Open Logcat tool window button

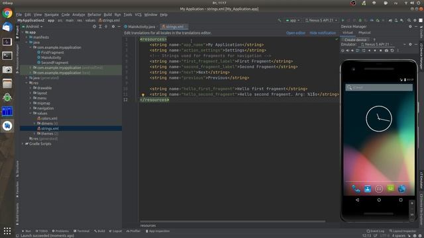coord(115,231)
